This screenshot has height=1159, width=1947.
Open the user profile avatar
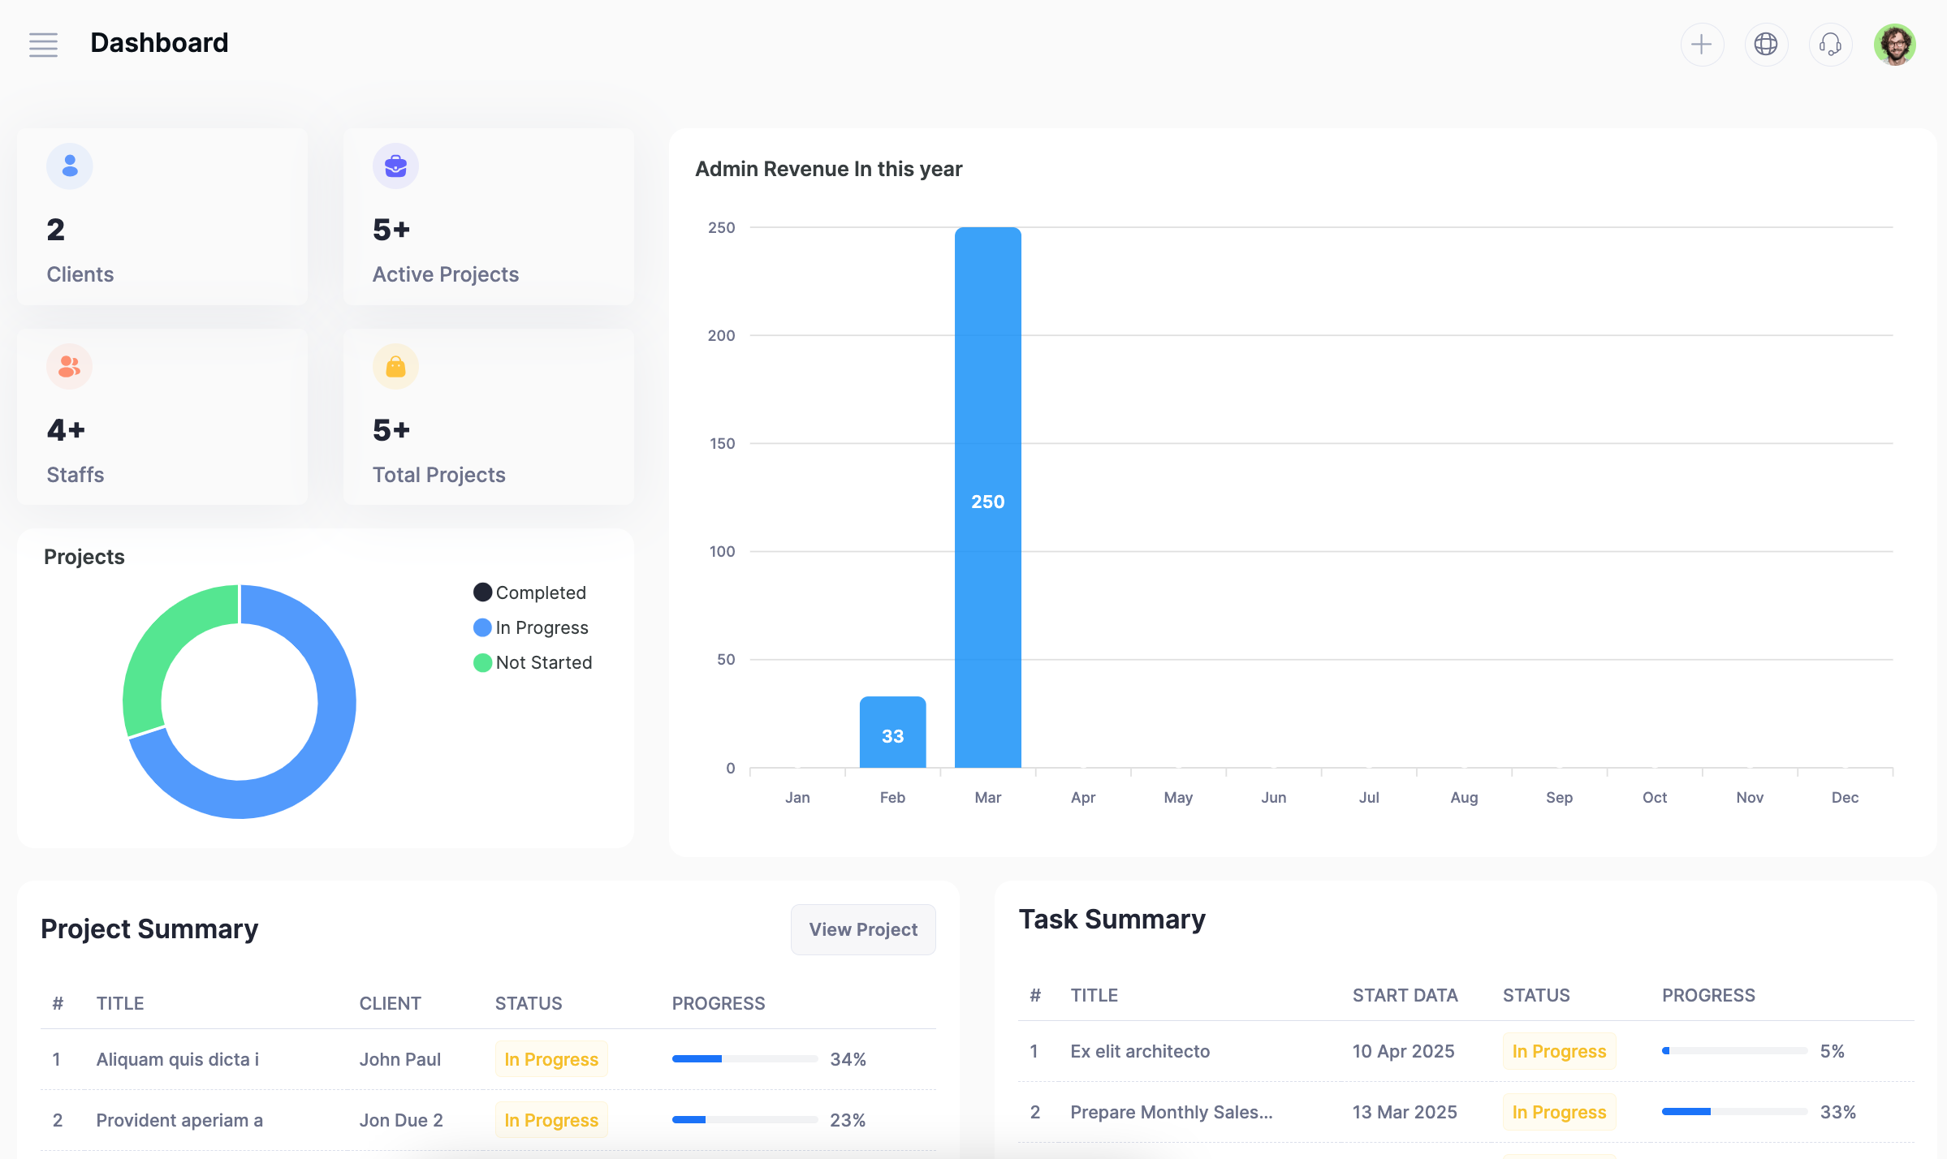[1894, 45]
